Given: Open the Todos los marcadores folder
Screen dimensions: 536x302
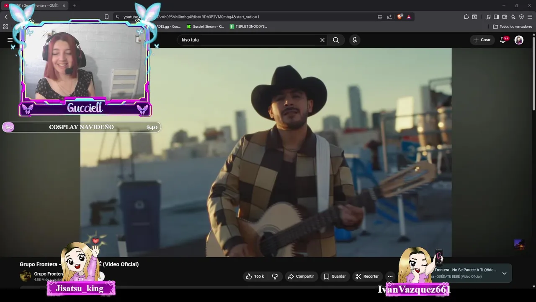Looking at the screenshot, I should [513, 26].
